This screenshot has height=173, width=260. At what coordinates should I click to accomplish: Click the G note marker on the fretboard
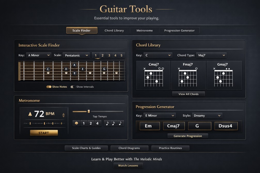tap(104, 69)
